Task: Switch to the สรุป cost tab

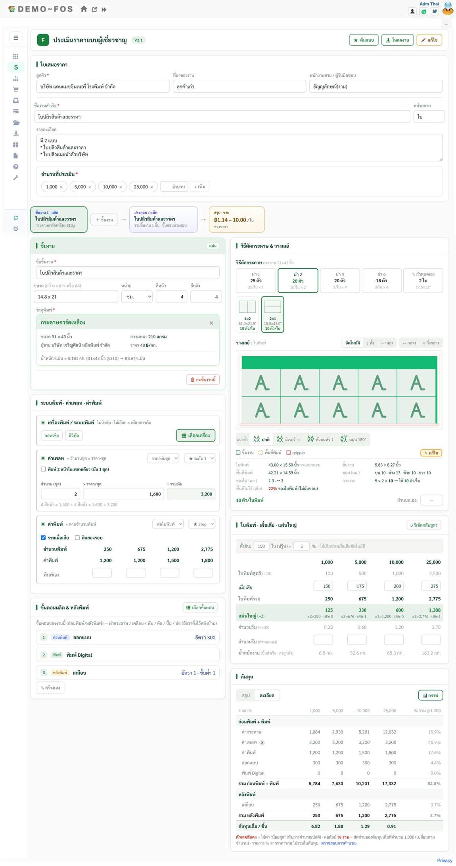Action: coord(246,695)
